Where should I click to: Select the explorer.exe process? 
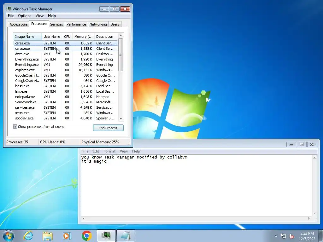(66, 70)
